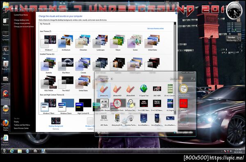
Task: Apply the Windows Classic theme
Action: [x=66, y=106]
